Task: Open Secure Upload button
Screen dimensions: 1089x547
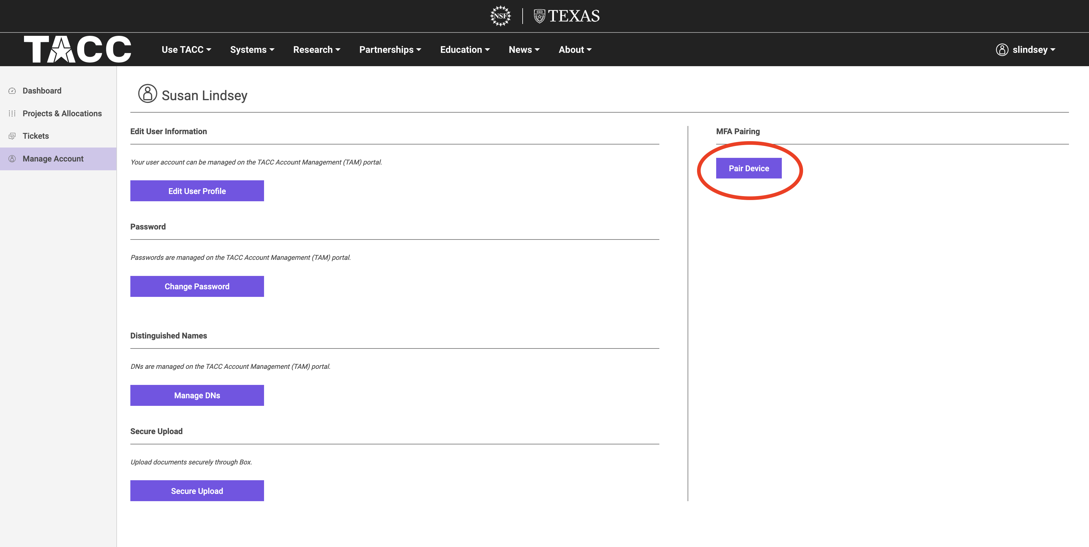Action: coord(197,491)
